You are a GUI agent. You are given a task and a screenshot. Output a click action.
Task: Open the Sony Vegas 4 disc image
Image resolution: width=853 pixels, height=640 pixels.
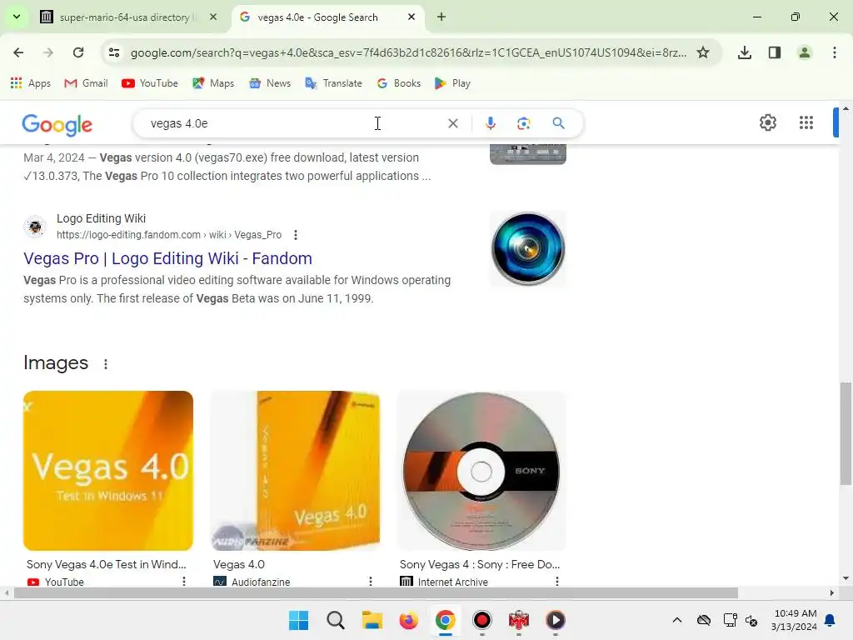[481, 471]
